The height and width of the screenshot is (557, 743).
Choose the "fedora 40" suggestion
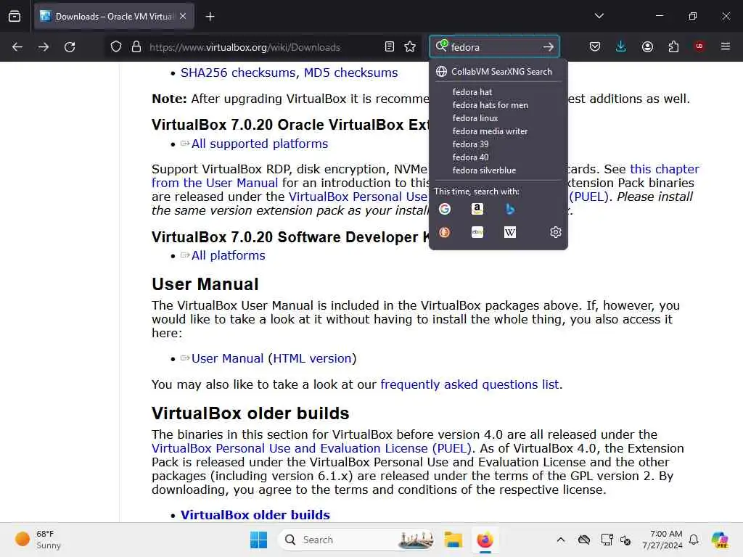pyautogui.click(x=498, y=157)
